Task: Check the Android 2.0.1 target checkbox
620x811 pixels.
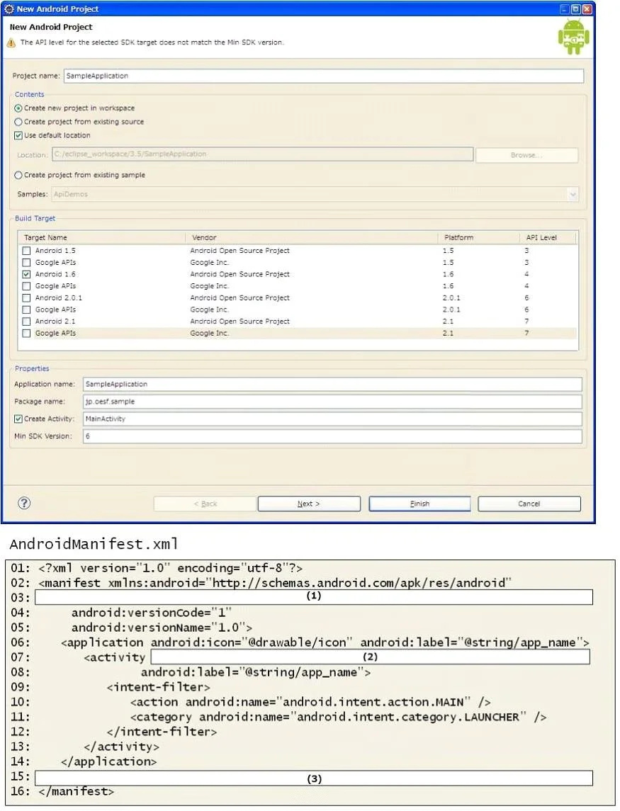Action: [x=26, y=298]
